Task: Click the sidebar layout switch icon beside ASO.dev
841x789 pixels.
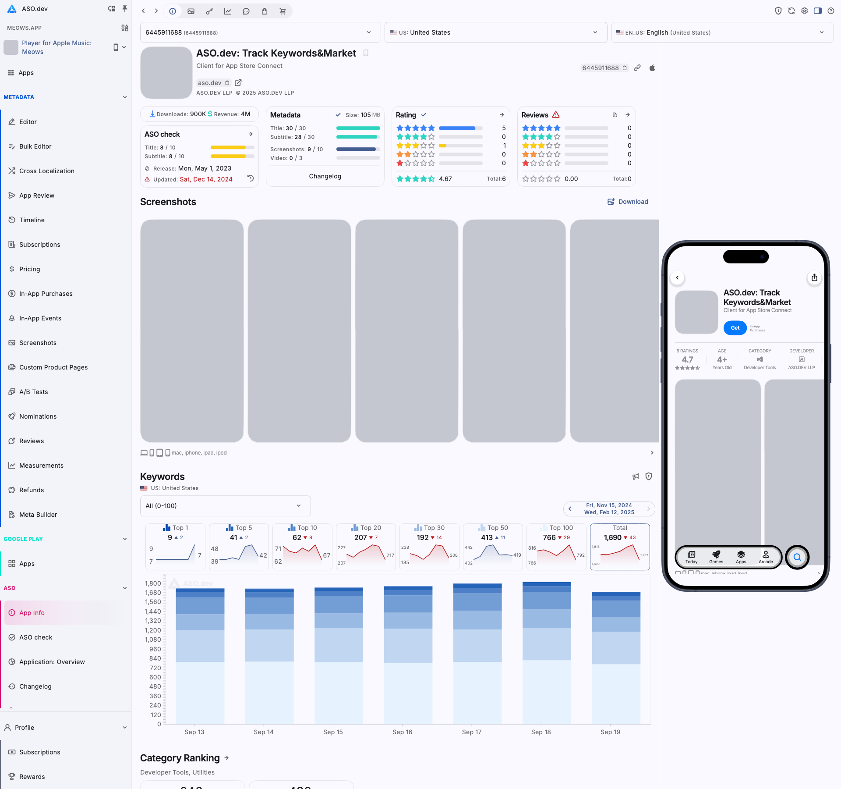Action: pos(112,9)
